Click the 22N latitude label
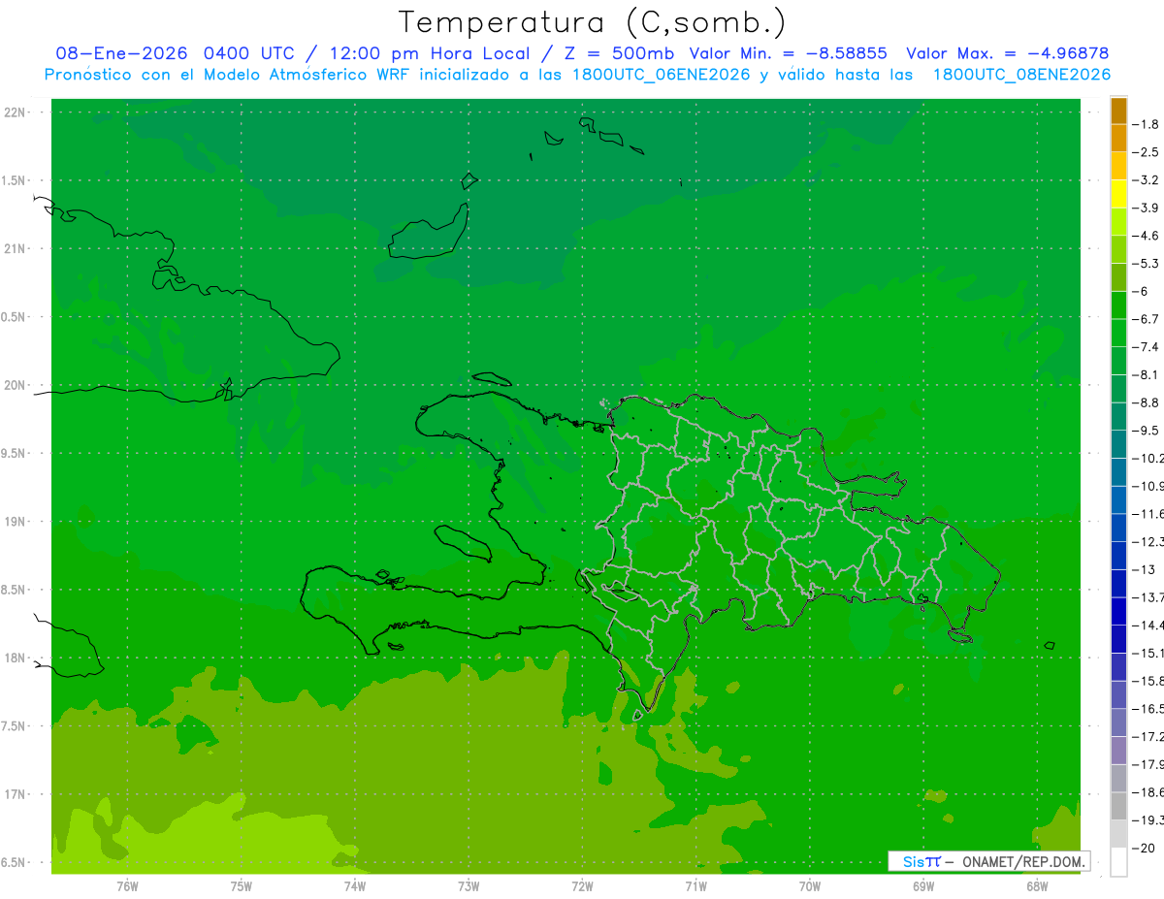This screenshot has height=899, width=1164. coord(14,112)
